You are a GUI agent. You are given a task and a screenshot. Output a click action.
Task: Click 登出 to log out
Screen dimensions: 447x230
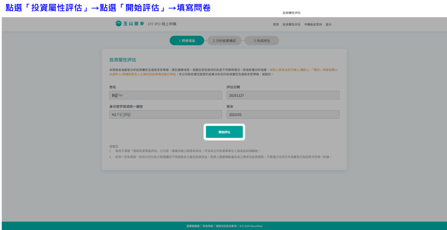[x=329, y=24]
